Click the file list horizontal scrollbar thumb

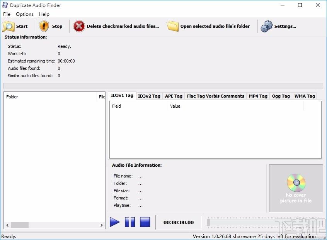(20, 225)
